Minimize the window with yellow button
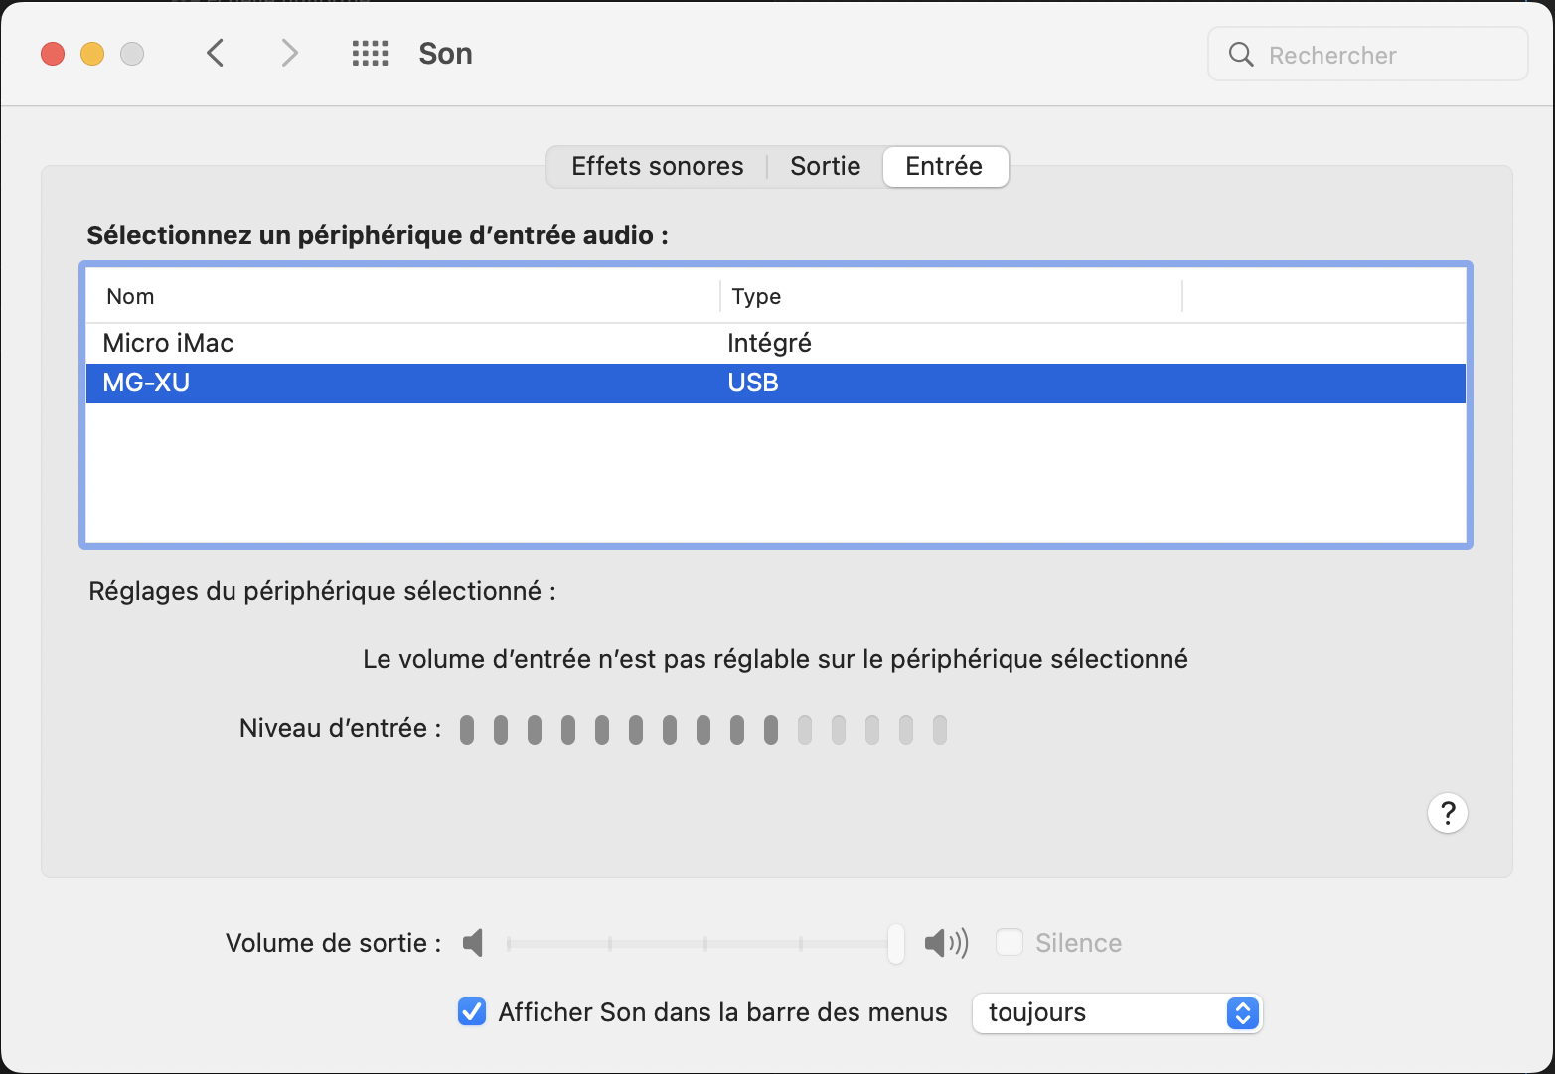1555x1074 pixels. tap(92, 54)
